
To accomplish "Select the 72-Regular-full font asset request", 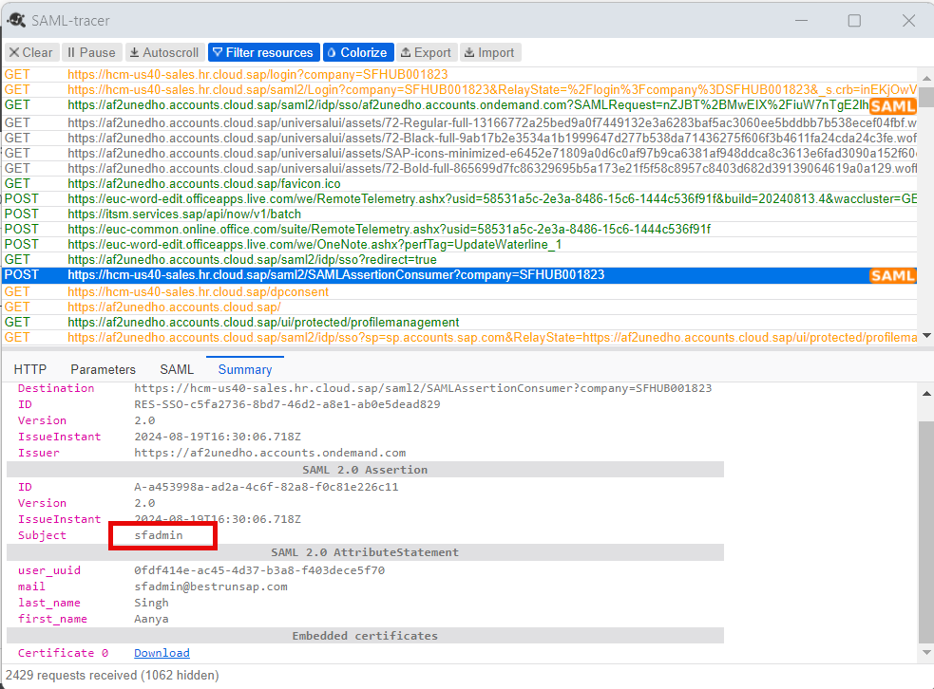I will [460, 123].
